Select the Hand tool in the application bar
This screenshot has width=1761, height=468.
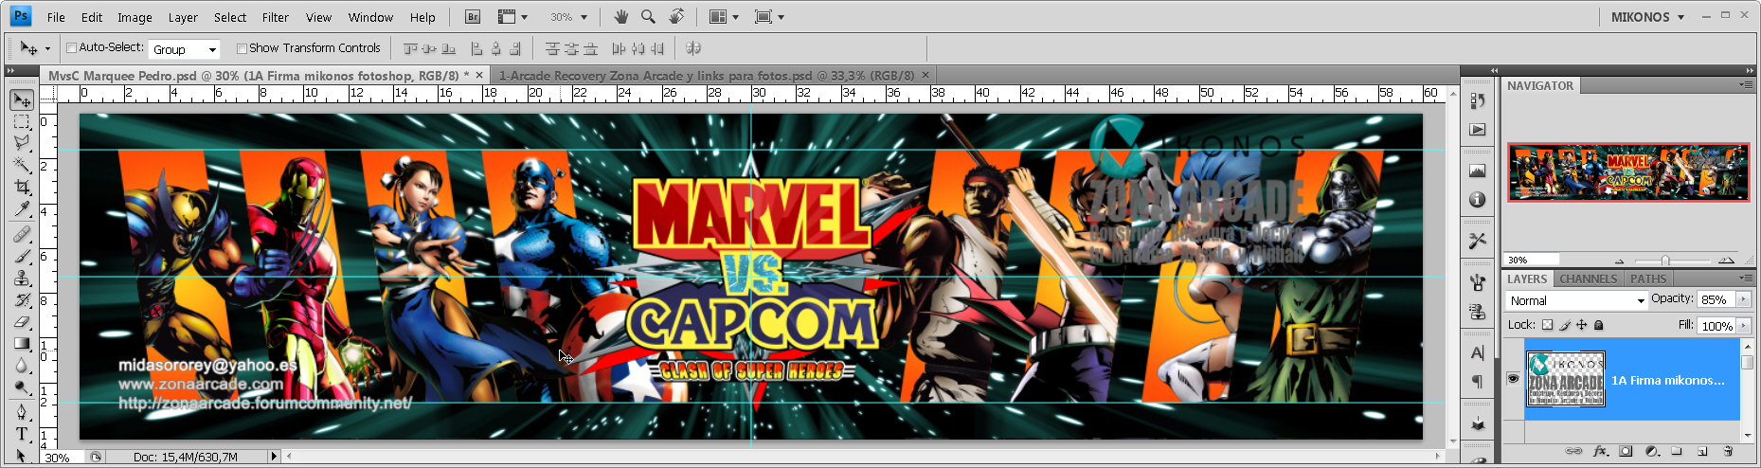(x=620, y=17)
